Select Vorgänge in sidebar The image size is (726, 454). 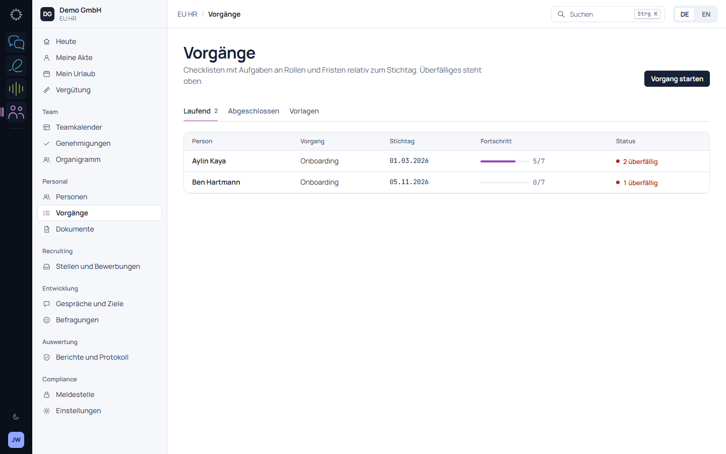[99, 213]
